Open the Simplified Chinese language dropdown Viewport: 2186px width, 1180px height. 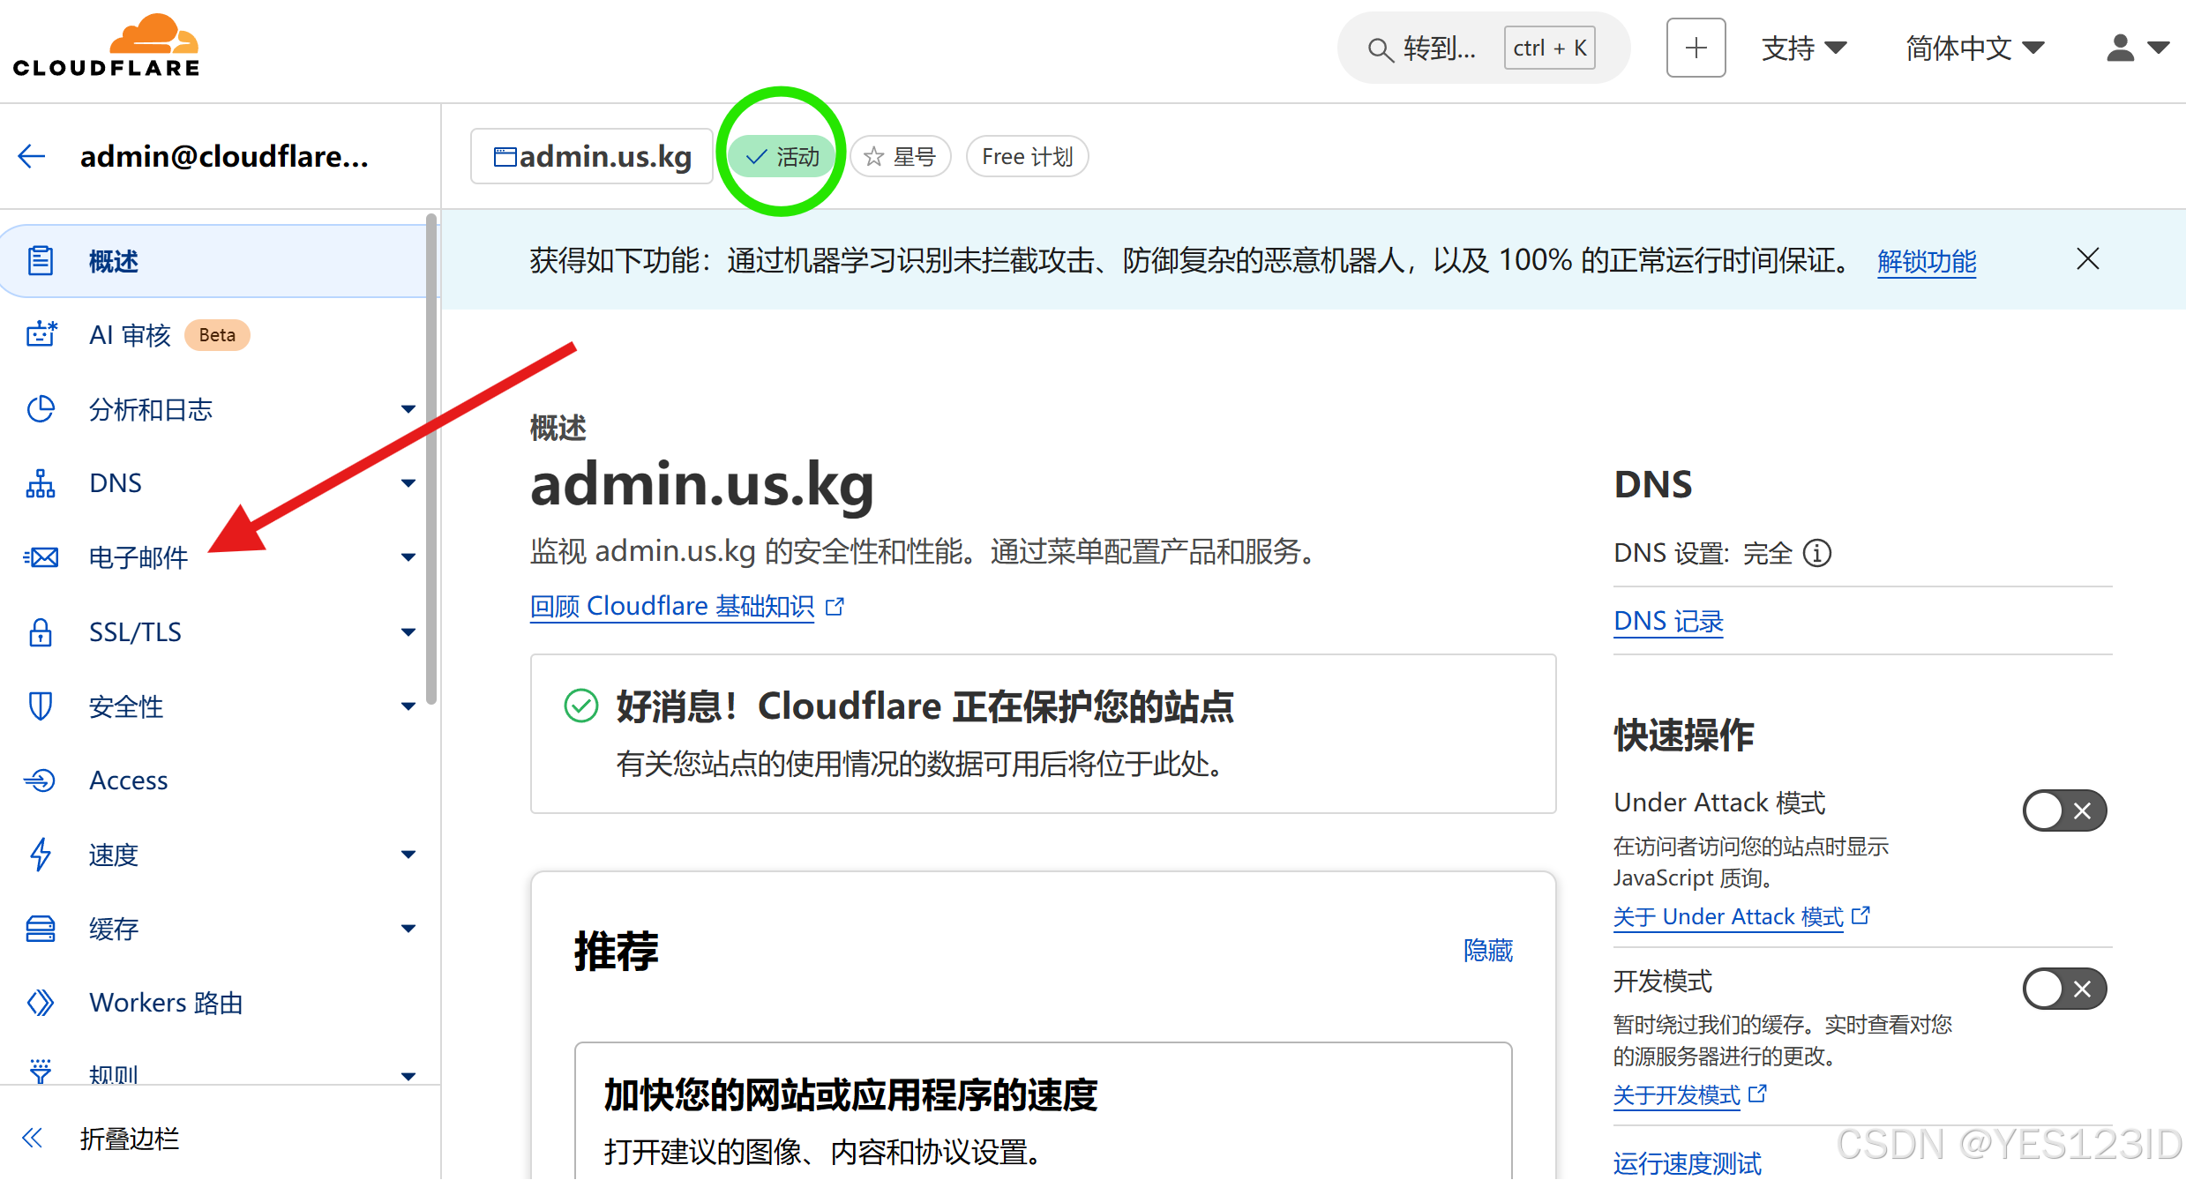(1973, 48)
